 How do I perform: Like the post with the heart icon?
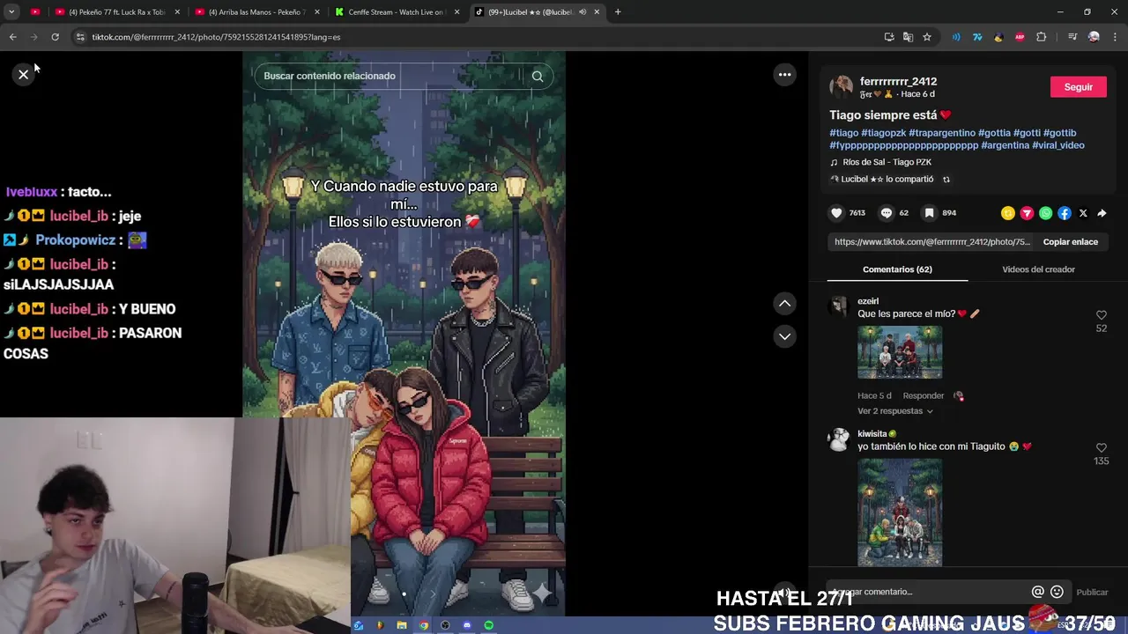pyautogui.click(x=836, y=213)
